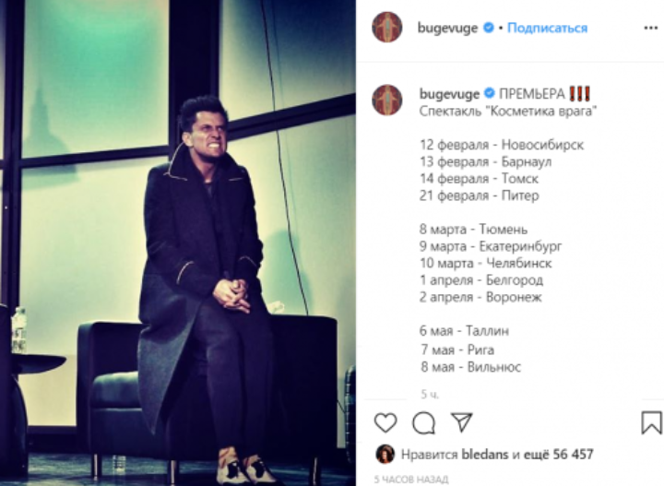Screen dimensions: 664x486
Task: Click the 5 часов назад post time
Action: [410, 480]
